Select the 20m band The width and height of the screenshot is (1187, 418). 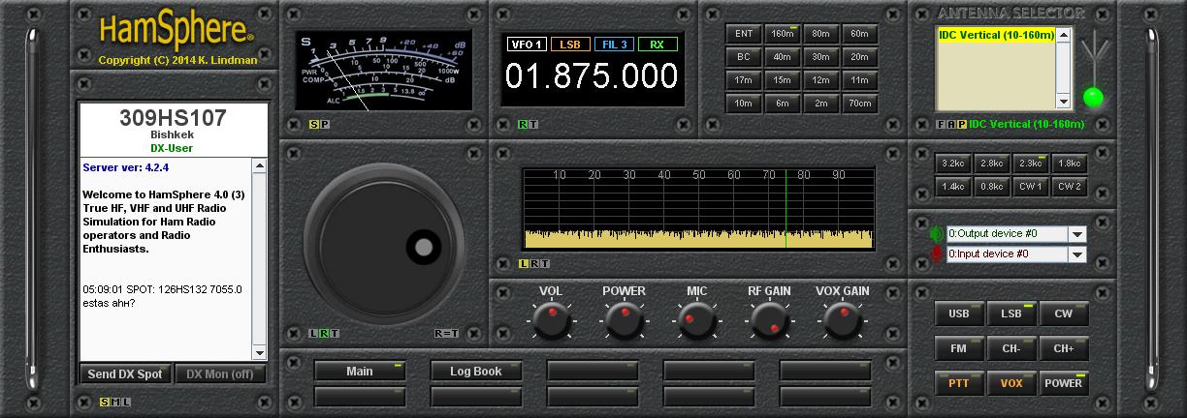tap(859, 57)
